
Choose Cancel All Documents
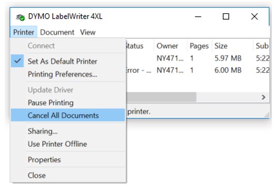click(x=68, y=115)
